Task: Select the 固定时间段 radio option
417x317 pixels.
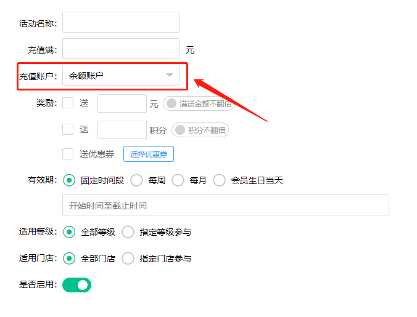Action: [x=69, y=180]
